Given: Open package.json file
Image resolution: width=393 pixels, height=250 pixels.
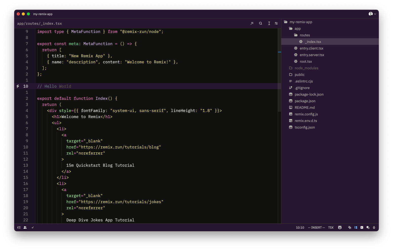Looking at the screenshot, I should point(330,101).
